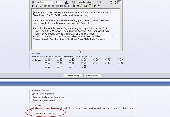Enable Disable smilies in text
The height and width of the screenshot is (117, 170).
33,100
